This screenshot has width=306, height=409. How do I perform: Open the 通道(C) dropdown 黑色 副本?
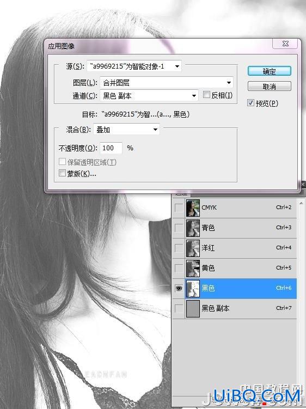coord(149,96)
